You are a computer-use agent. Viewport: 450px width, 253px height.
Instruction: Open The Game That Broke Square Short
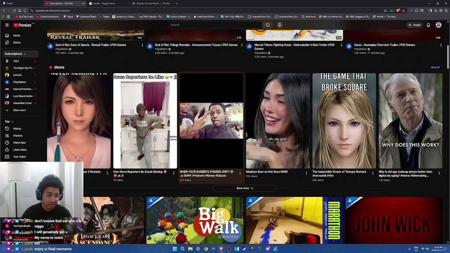coord(344,121)
